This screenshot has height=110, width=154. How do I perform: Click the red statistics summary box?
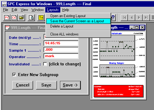[x=118, y=91]
